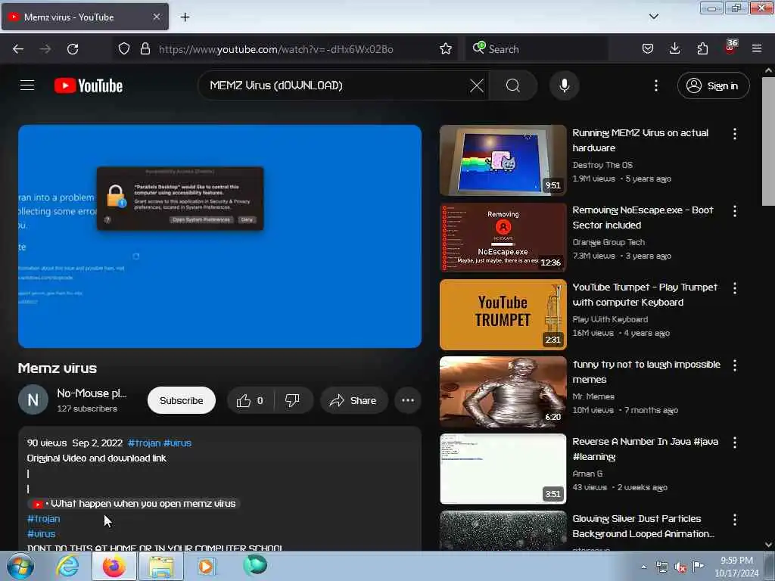The image size is (775, 581).
Task: Clear the YouTube search box with X
Action: (x=477, y=85)
